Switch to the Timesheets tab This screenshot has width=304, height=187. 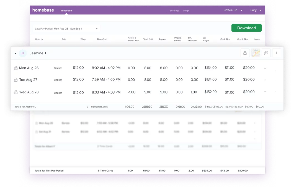coord(66,10)
